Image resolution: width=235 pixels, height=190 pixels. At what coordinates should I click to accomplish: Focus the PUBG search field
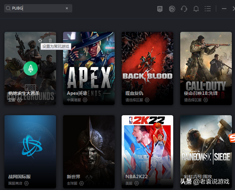[38, 8]
